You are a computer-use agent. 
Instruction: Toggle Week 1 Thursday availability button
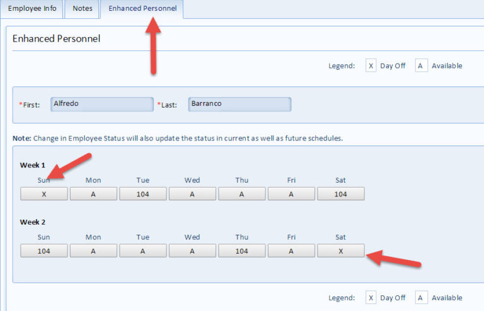(x=242, y=195)
